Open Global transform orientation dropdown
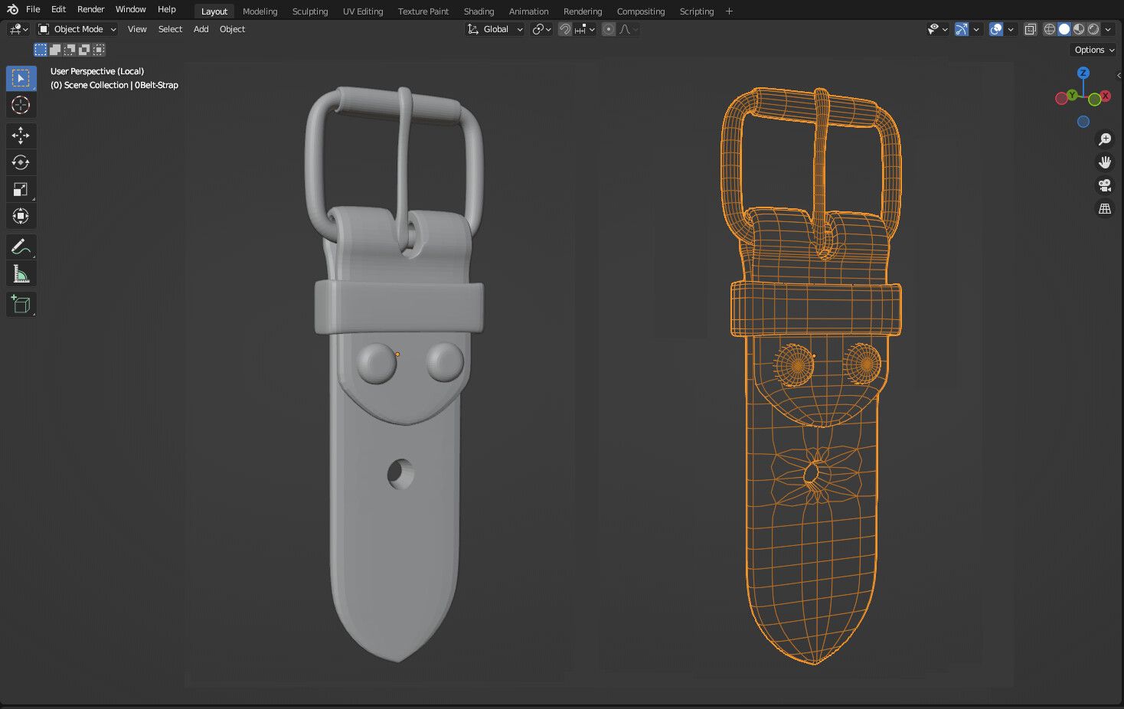 (x=495, y=29)
